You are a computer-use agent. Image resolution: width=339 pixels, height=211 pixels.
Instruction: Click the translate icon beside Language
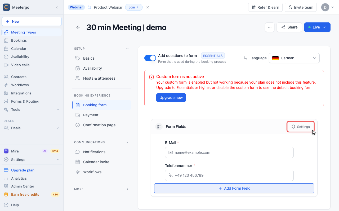pyautogui.click(x=245, y=58)
